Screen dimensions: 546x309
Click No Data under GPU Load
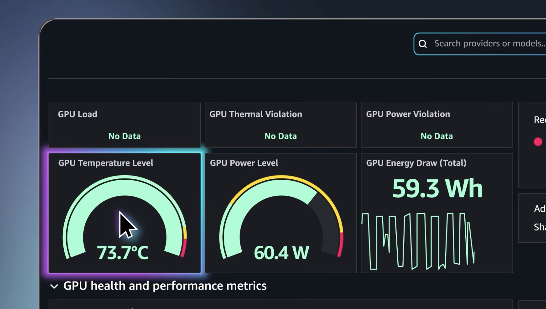point(125,136)
